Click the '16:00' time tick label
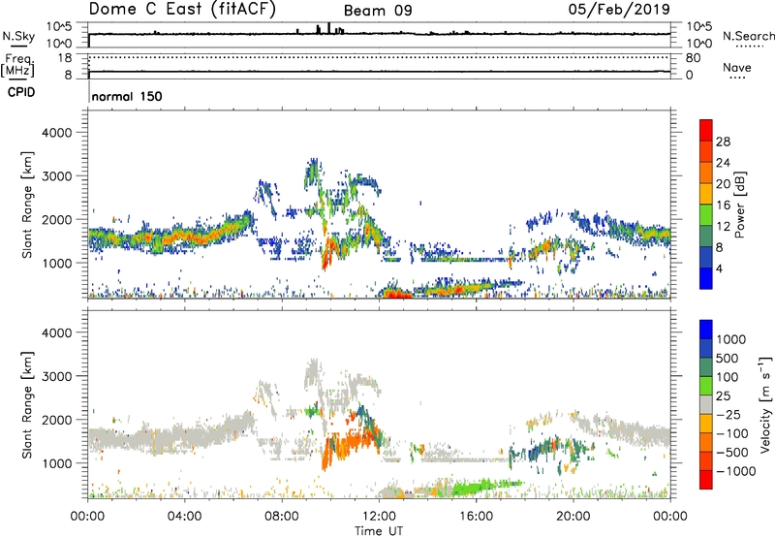 [x=476, y=517]
